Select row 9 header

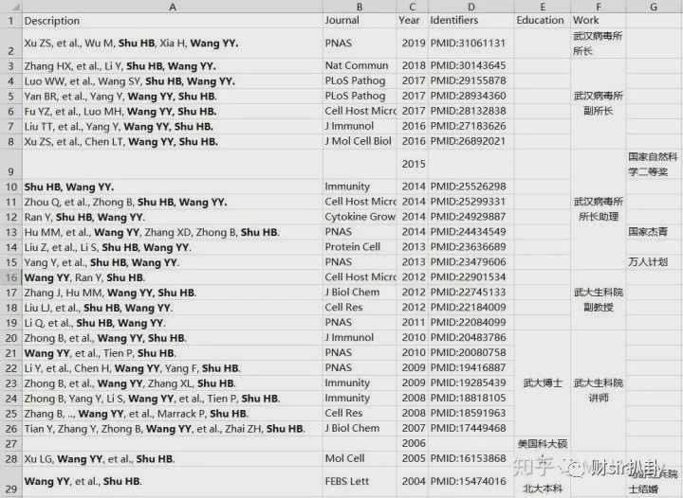pos(10,164)
